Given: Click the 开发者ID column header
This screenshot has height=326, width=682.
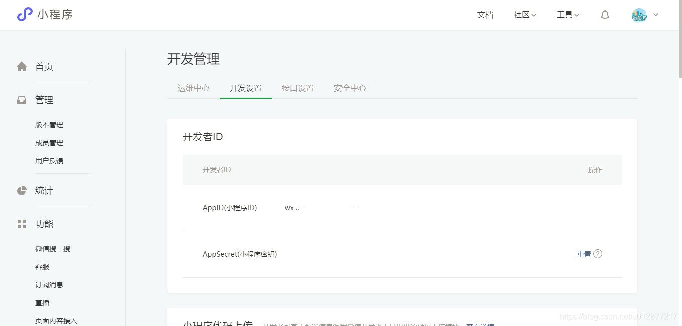Looking at the screenshot, I should coord(217,170).
